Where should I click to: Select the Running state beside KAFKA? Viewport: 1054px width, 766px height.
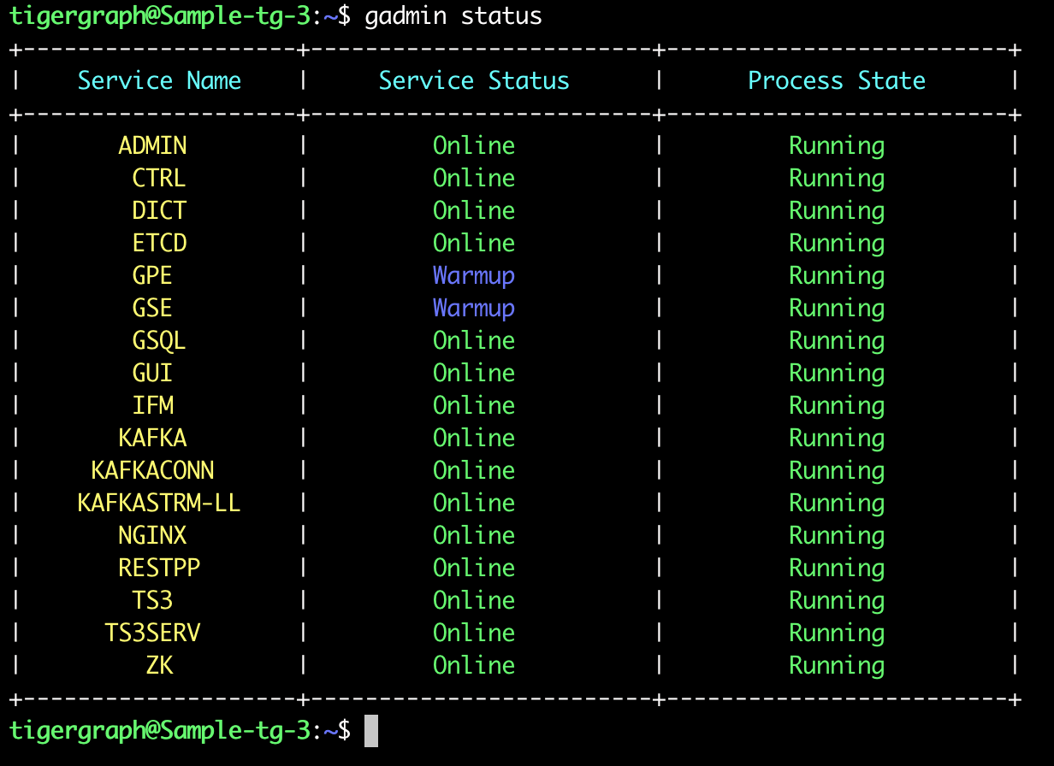pos(837,438)
